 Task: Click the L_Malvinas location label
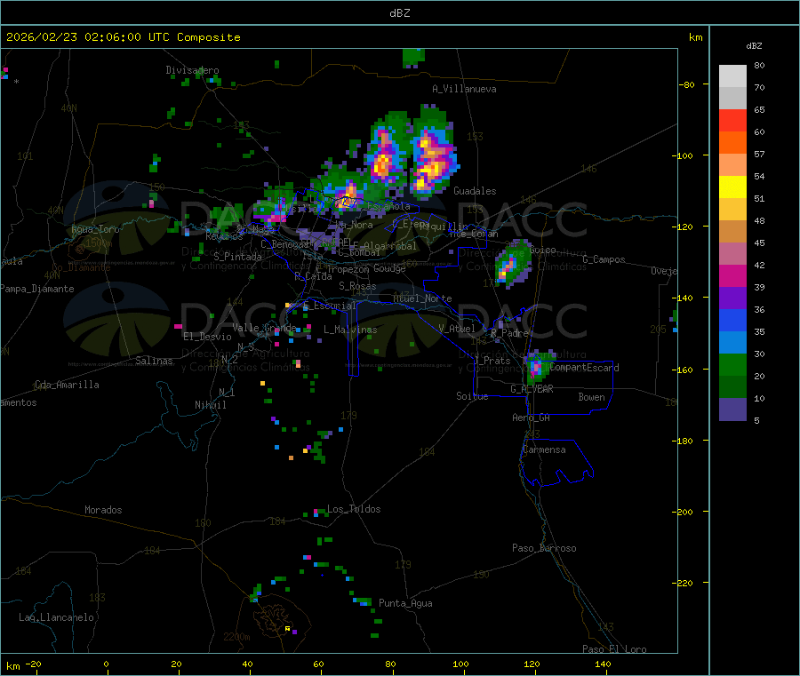tap(350, 330)
